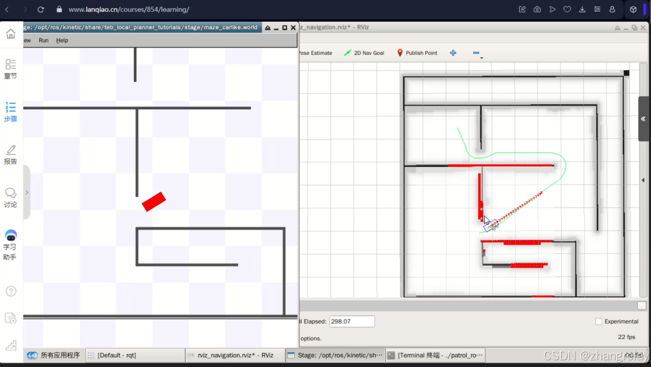Click the sidebar help question icon
Screen dimensions: 651x367
pyautogui.click(x=11, y=291)
